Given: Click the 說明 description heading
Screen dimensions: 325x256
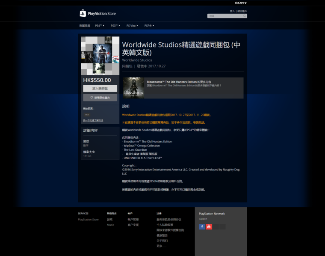Looking at the screenshot, I should tap(126, 107).
